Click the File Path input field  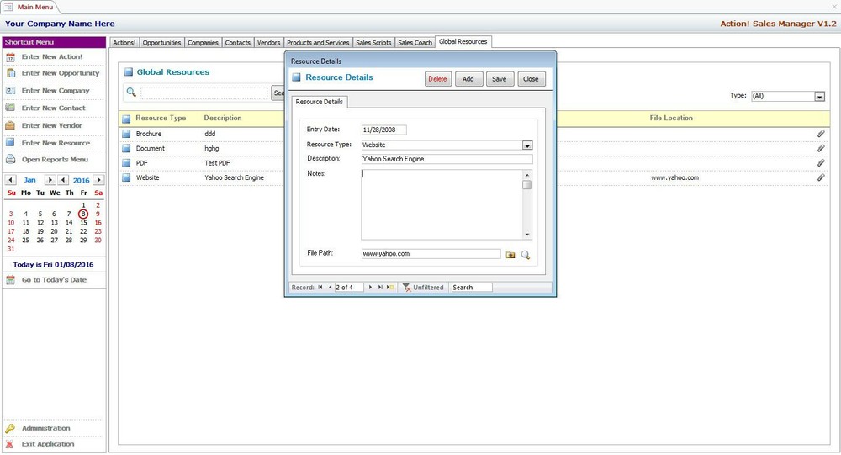(x=431, y=254)
